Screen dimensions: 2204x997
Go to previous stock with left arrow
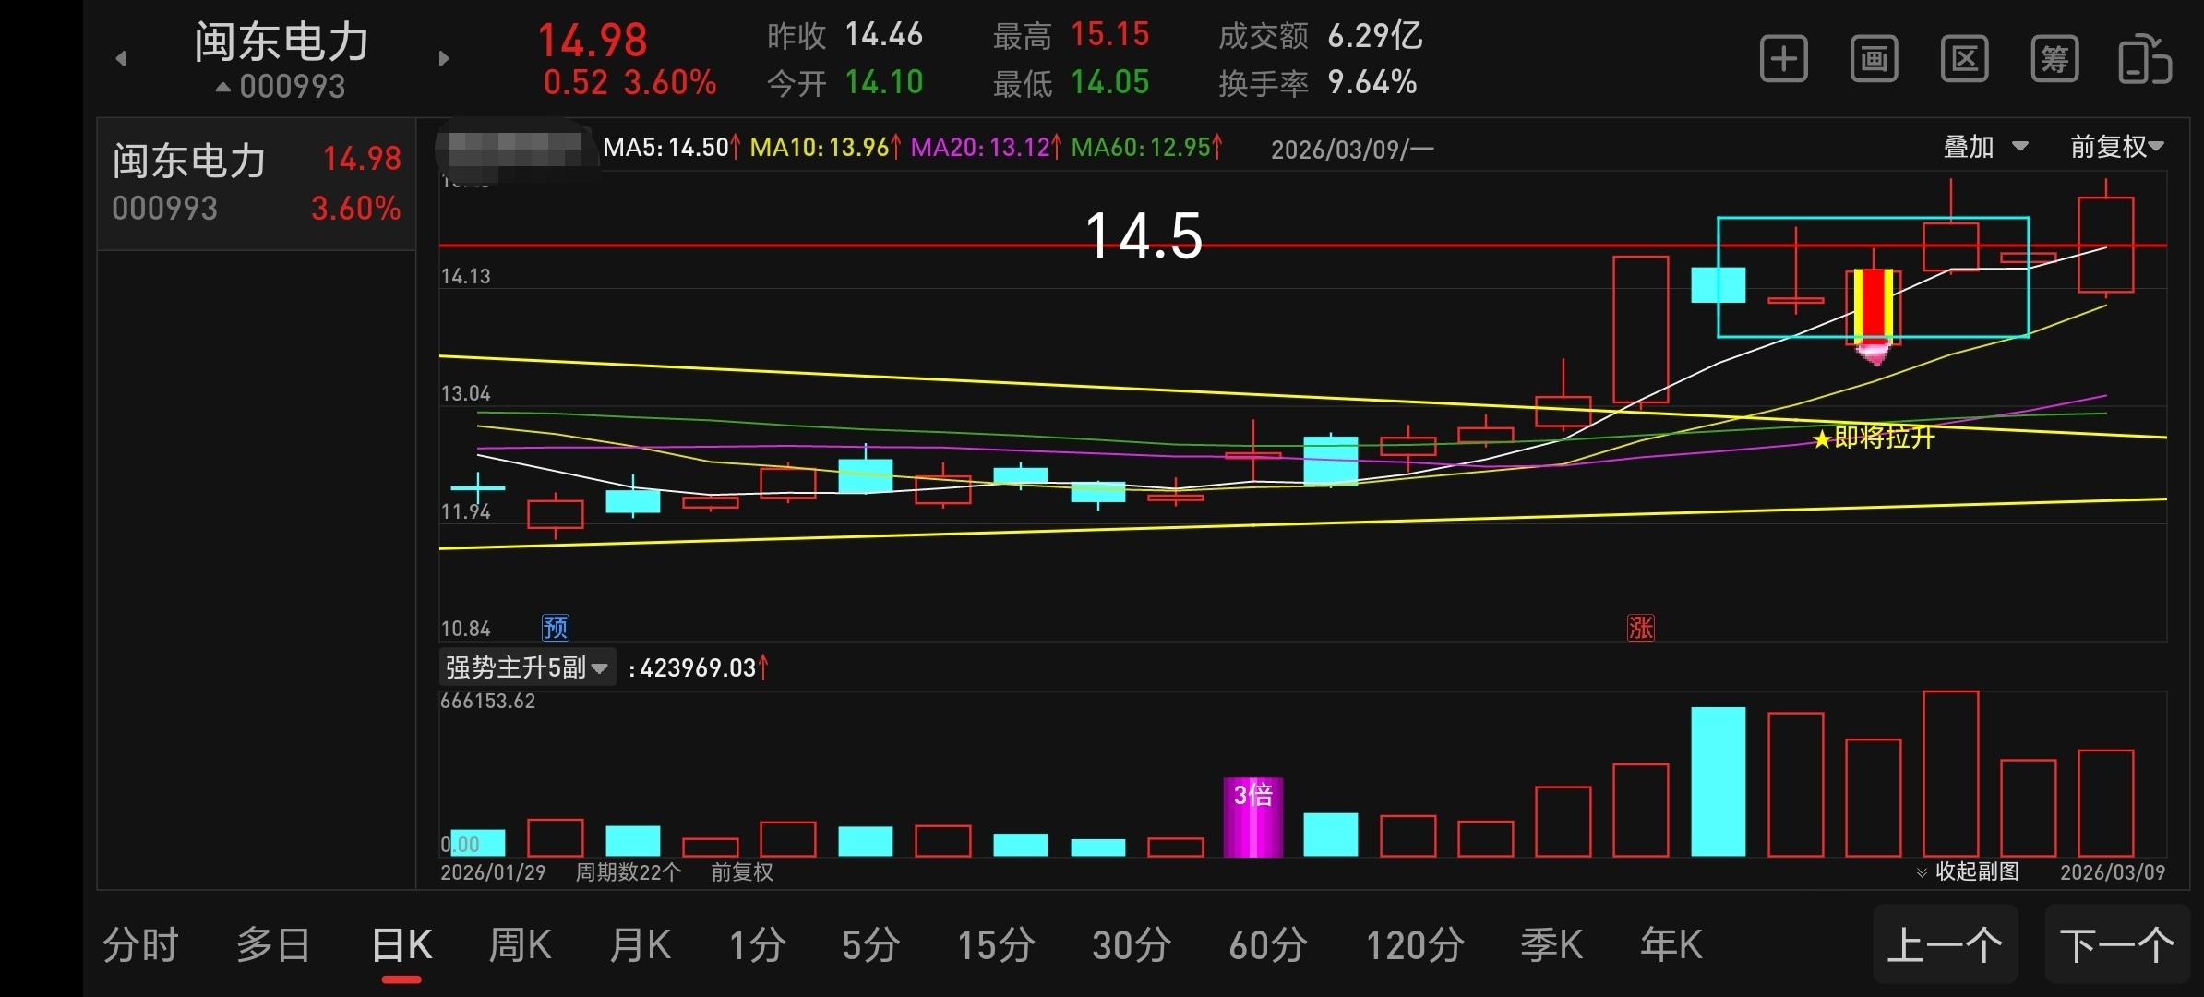(x=121, y=59)
